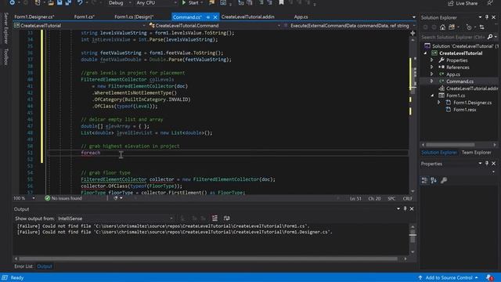Click the feedback icon beside Live Share

click(490, 3)
